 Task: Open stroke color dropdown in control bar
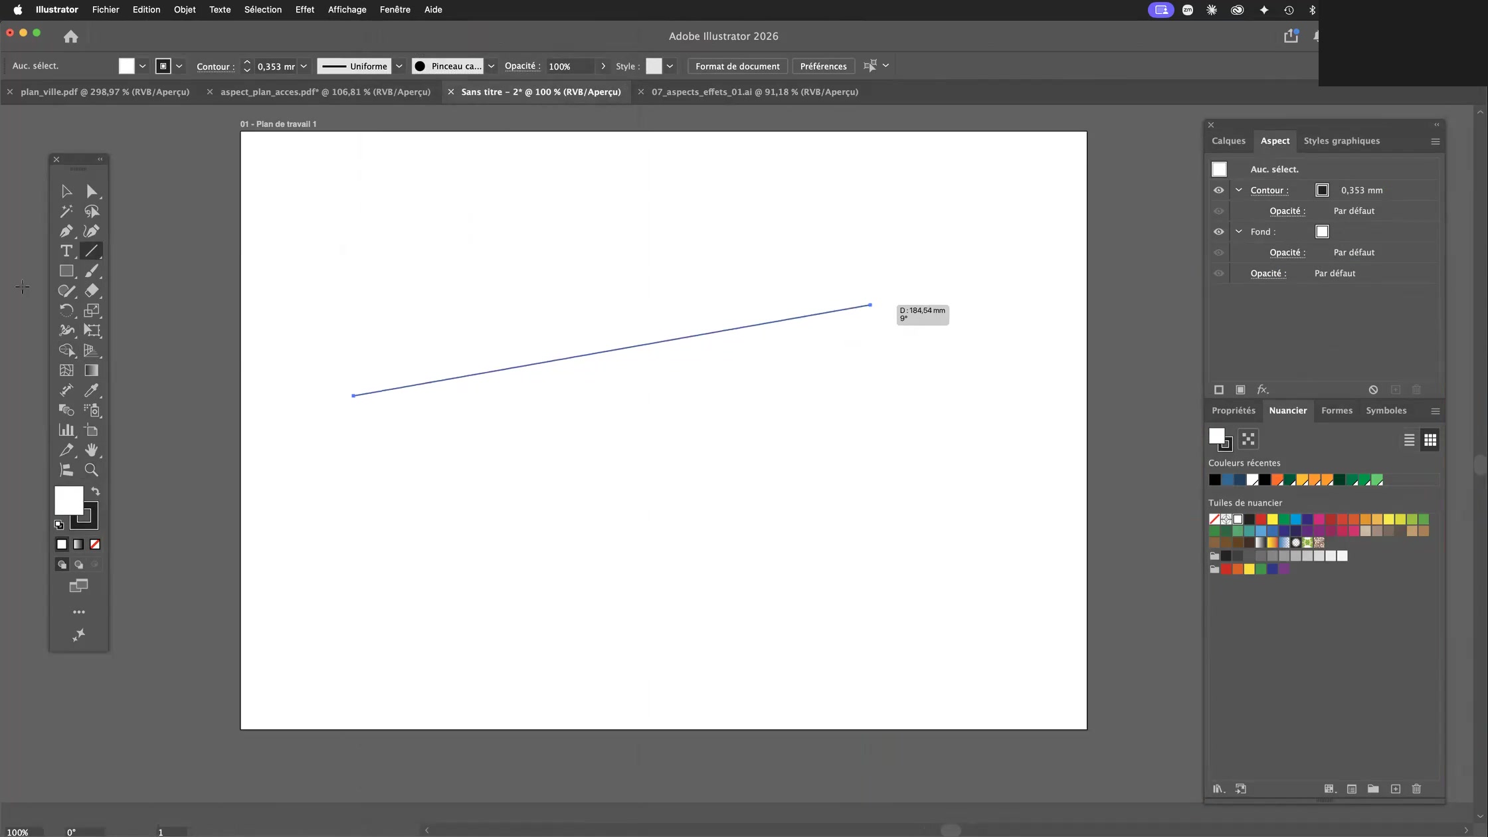[179, 66]
